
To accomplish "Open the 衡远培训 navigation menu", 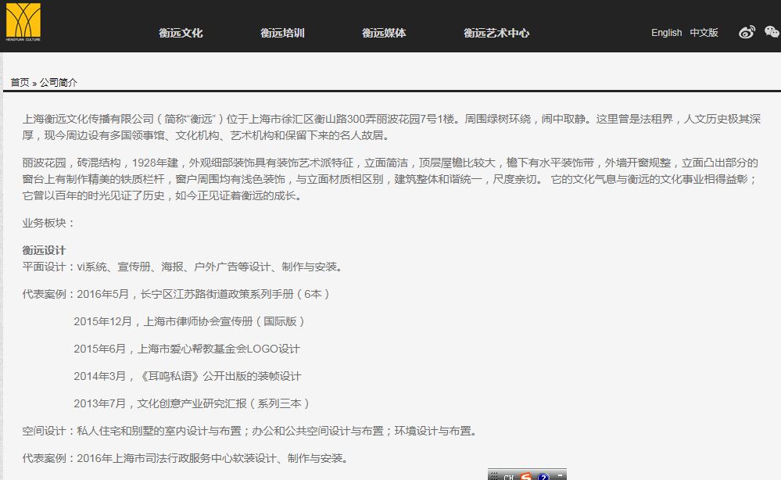I will [282, 33].
